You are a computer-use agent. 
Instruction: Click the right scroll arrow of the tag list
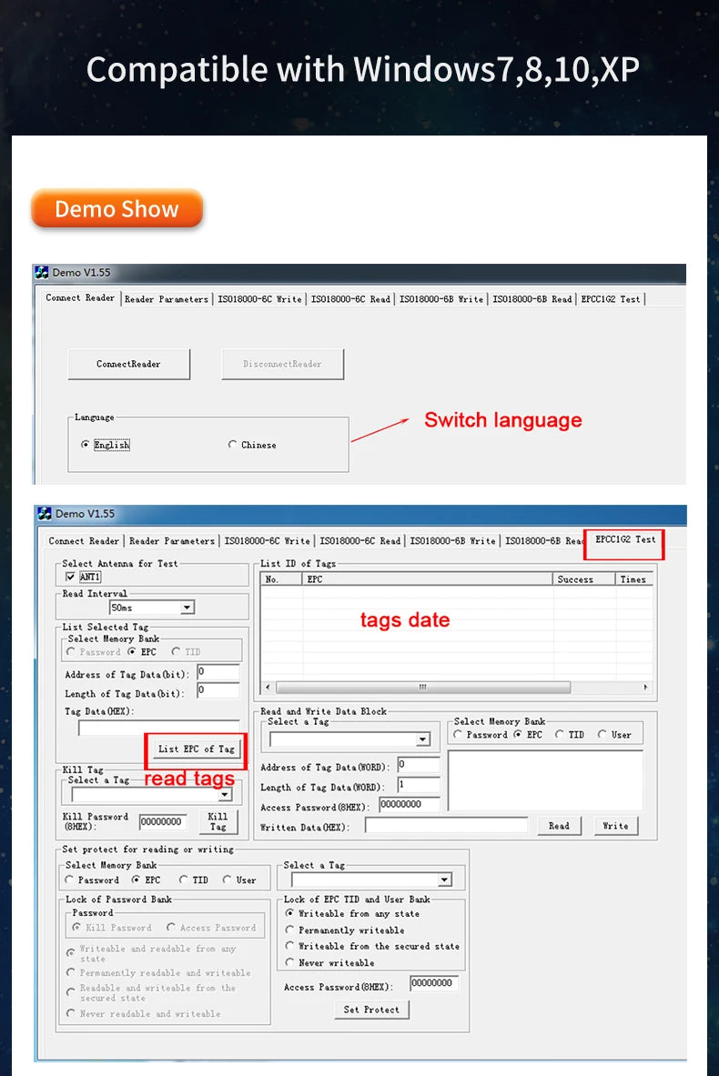646,688
